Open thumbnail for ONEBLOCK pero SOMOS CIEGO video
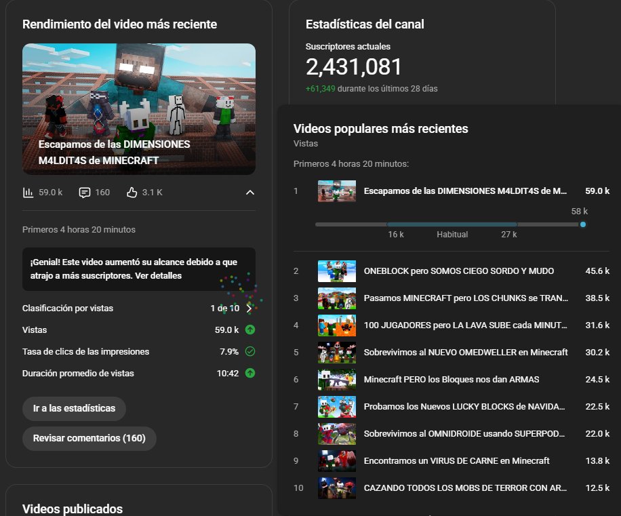The height and width of the screenshot is (516, 621). click(x=337, y=271)
